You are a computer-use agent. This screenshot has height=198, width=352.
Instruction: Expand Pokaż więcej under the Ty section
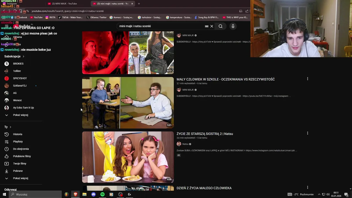21,178
